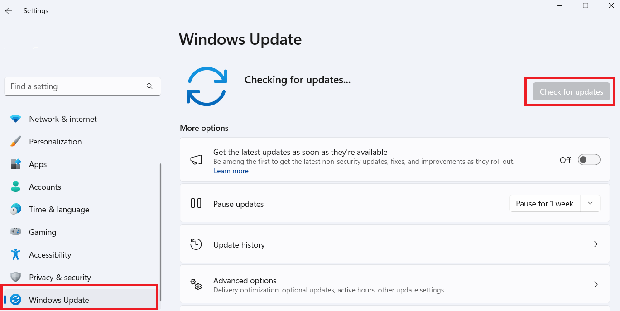The image size is (620, 311).
Task: Open the pause duration dropdown arrow
Action: 590,204
